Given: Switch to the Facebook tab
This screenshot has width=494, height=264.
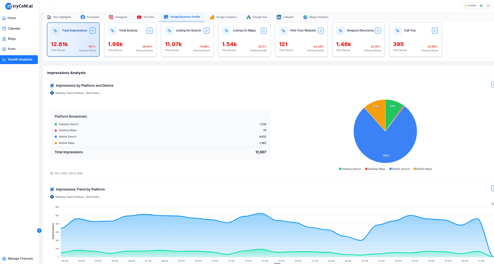Looking at the screenshot, I should [90, 17].
